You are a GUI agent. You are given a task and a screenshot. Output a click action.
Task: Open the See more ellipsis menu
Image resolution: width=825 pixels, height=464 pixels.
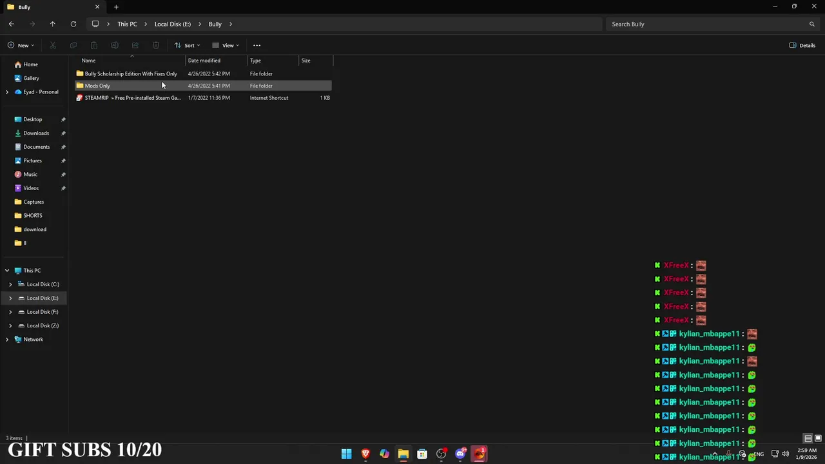pyautogui.click(x=257, y=45)
